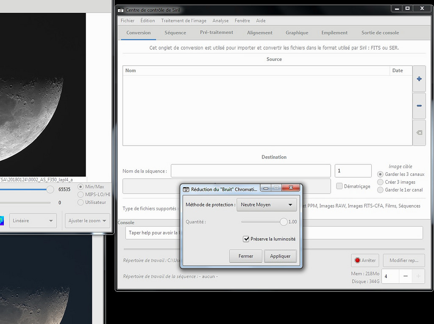Click the Date column header
This screenshot has height=324, width=434.
pyautogui.click(x=401, y=70)
